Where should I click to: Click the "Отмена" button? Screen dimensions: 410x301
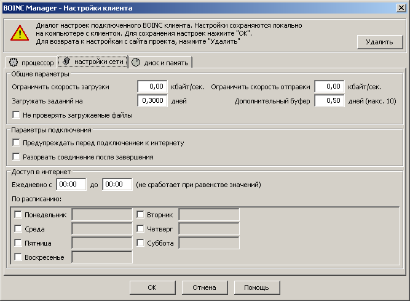point(204,287)
